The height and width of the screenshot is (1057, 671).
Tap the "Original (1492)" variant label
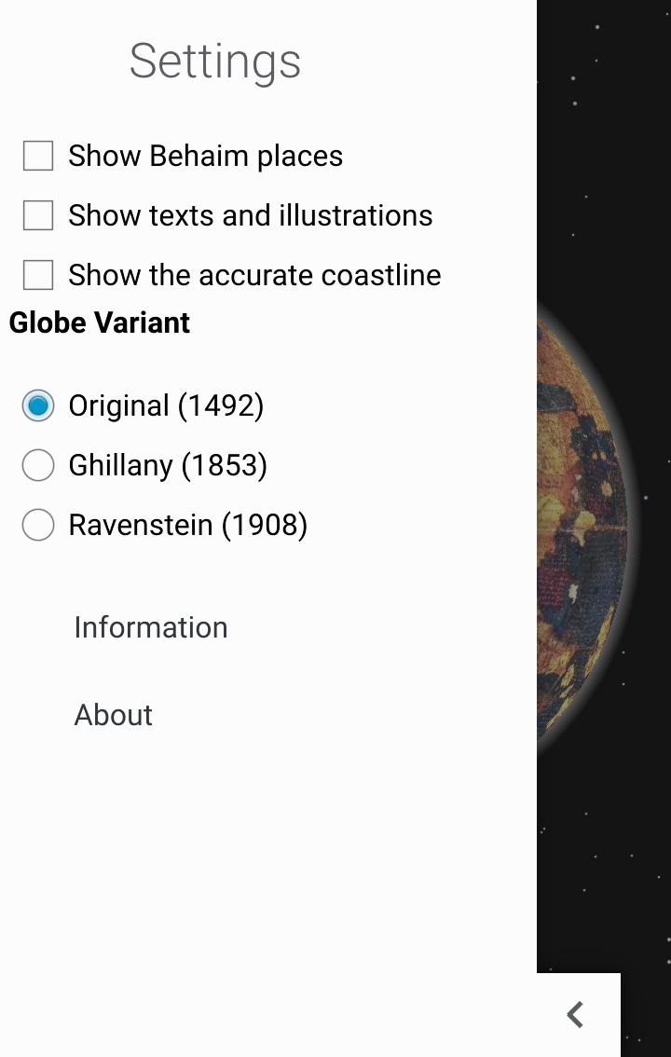pos(166,405)
